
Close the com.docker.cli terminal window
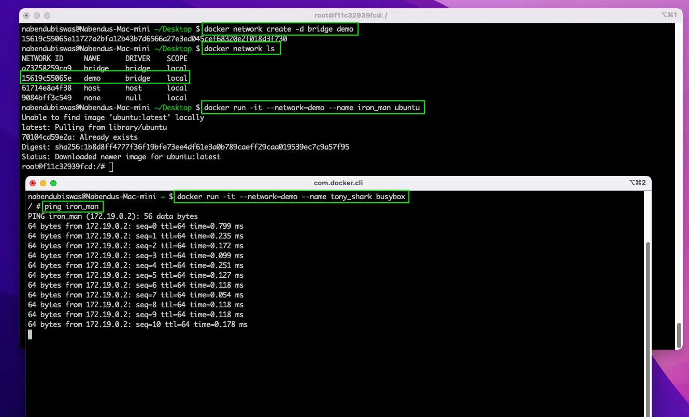[33, 183]
